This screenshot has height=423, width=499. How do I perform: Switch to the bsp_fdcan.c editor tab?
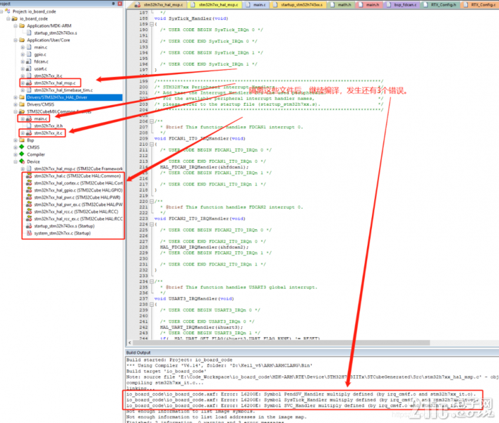point(402,5)
